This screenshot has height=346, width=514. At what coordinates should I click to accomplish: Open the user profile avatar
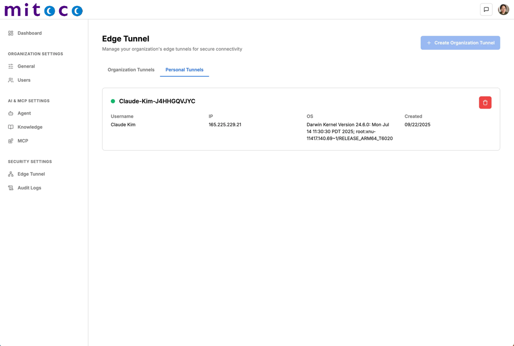[x=503, y=10]
